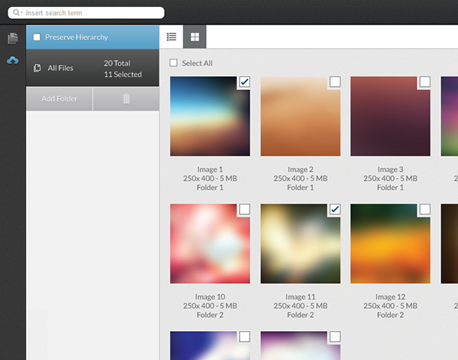Click the 'Image 2' caption text

pyautogui.click(x=301, y=169)
